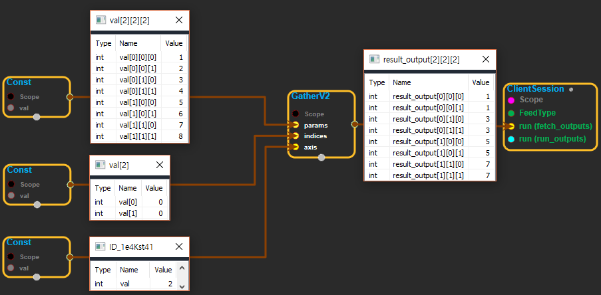The width and height of the screenshot is (601, 295).
Task: Close the val[2] watch window
Action: tap(159, 165)
